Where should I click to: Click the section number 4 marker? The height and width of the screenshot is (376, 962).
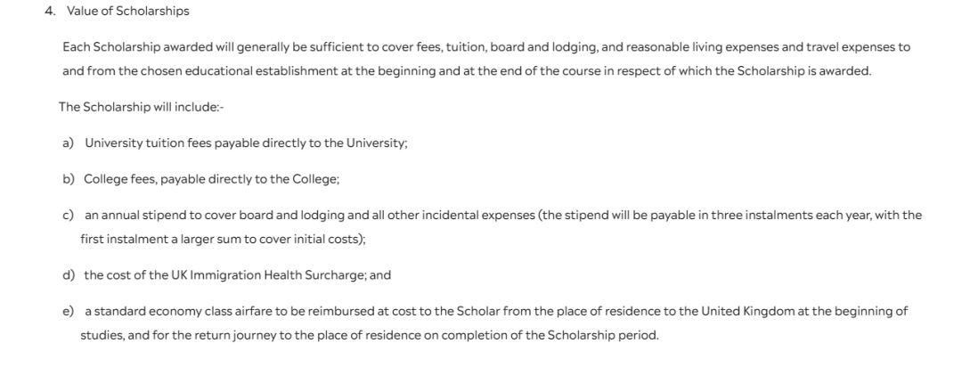50,11
